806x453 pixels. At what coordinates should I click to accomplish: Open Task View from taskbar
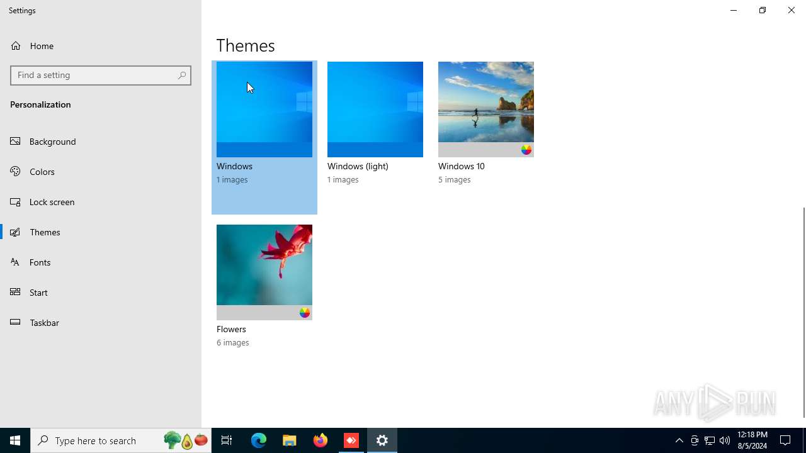(227, 440)
